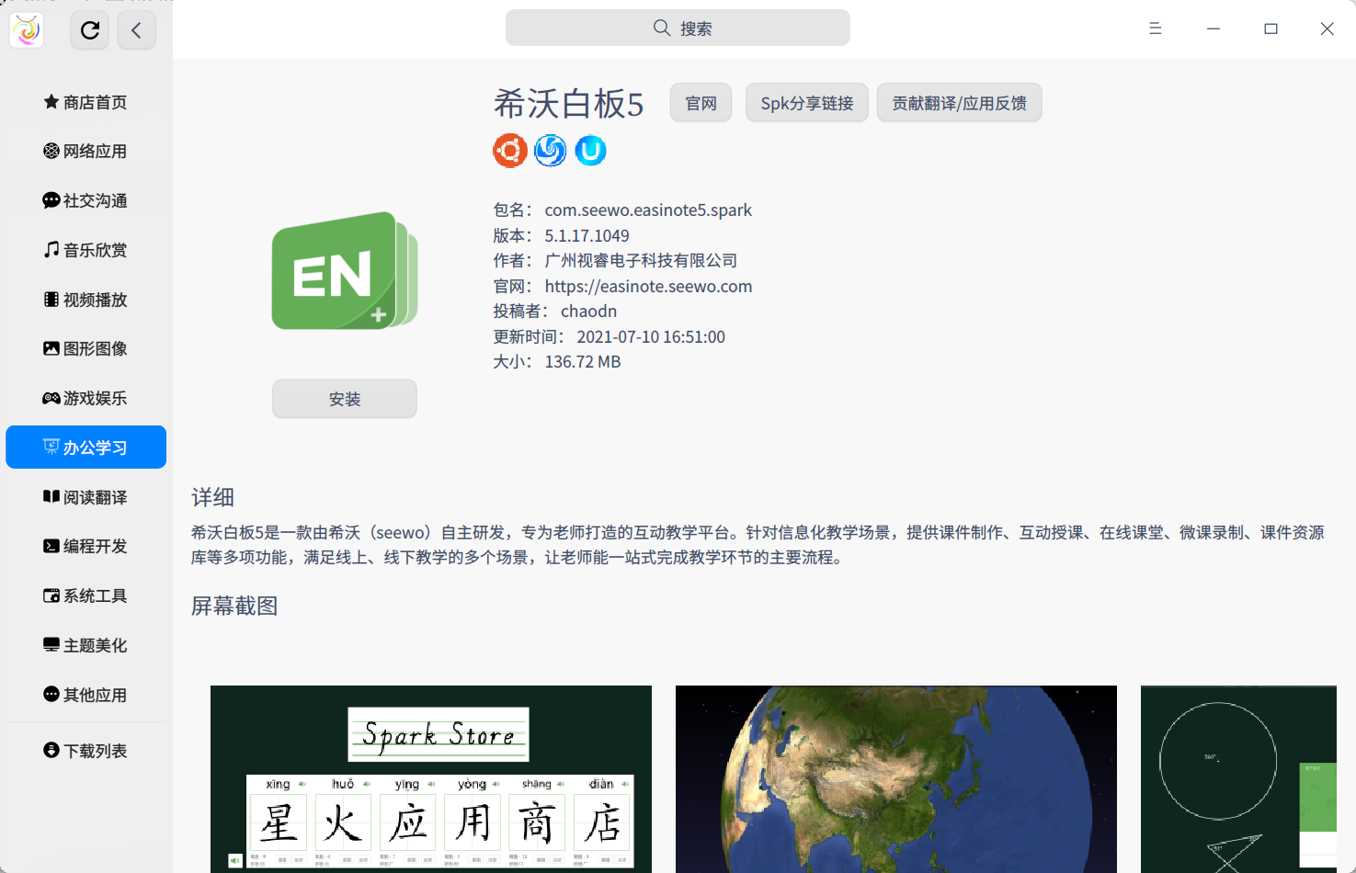Open the hamburger menu in title bar
1356x873 pixels.
(x=1156, y=28)
